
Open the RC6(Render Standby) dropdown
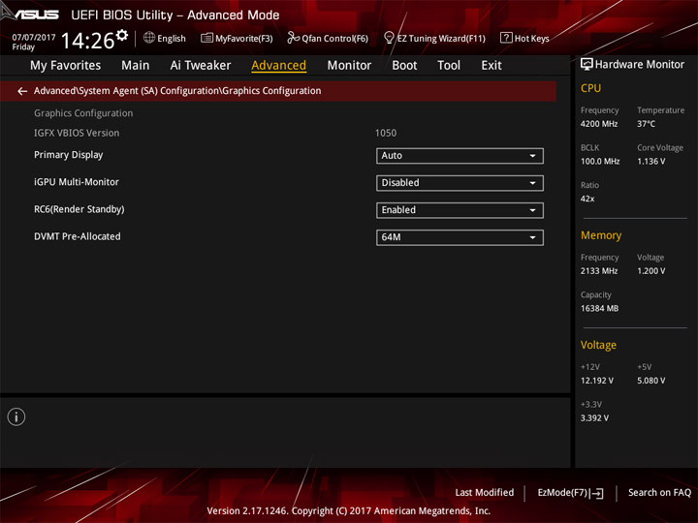click(x=460, y=210)
